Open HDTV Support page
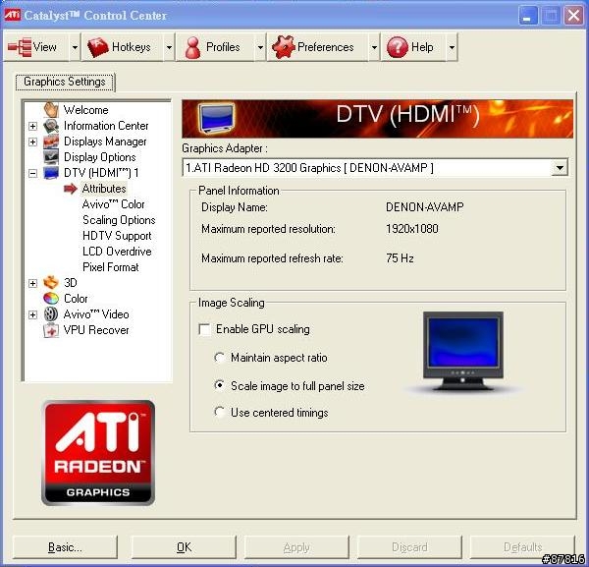The height and width of the screenshot is (567, 589). coord(117,236)
